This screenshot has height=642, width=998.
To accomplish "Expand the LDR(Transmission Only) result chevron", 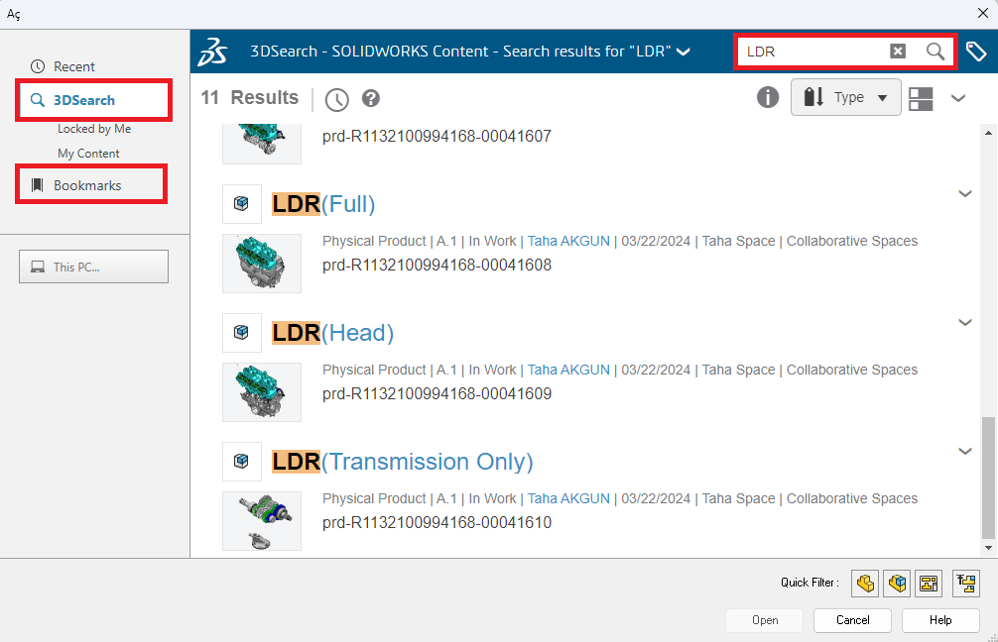I will coord(965,452).
